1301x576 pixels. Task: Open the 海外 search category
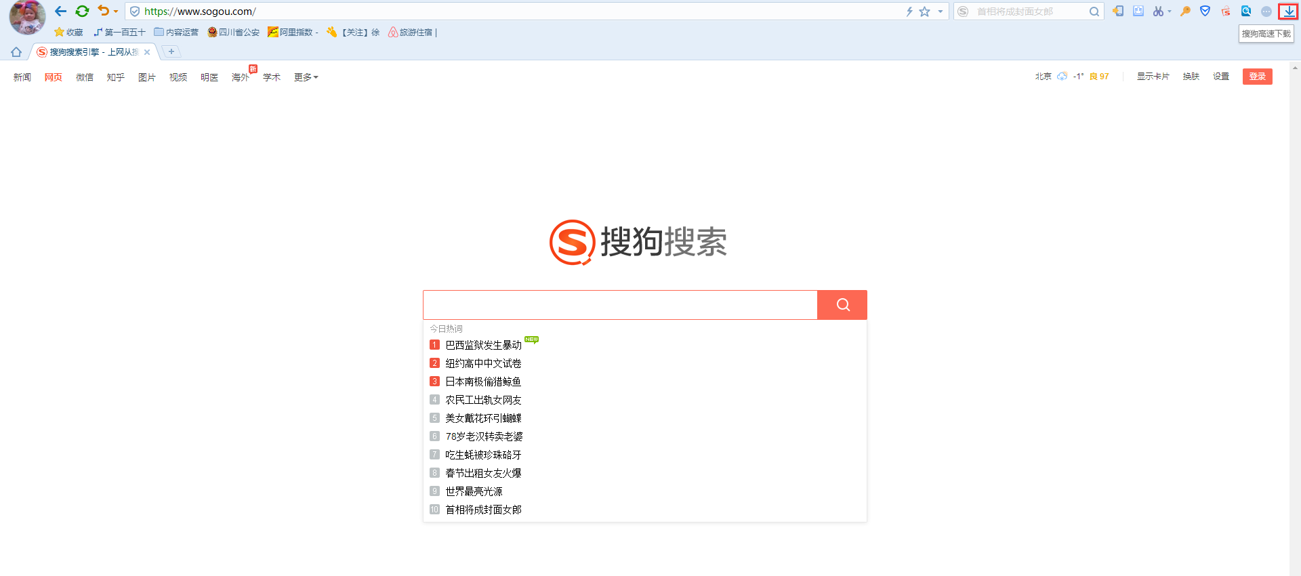241,77
